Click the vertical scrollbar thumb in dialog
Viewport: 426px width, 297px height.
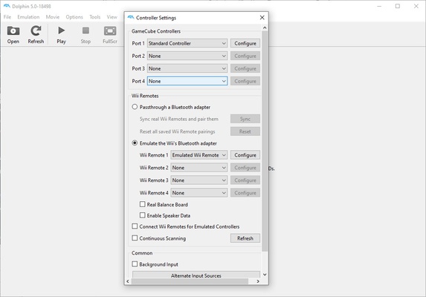point(265,141)
